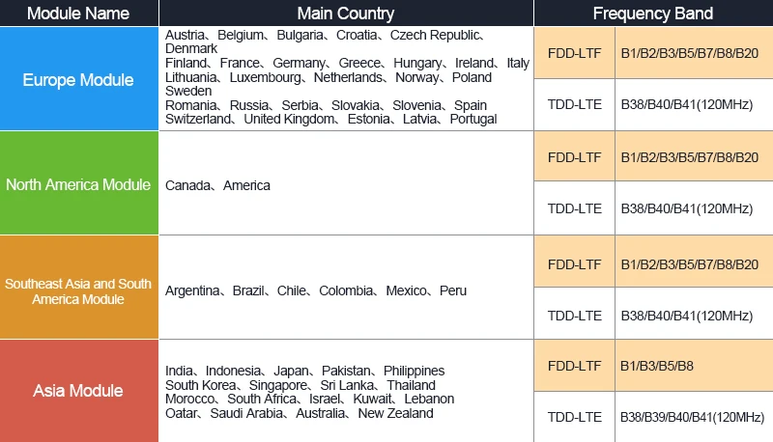This screenshot has height=442, width=773.
Task: Click the Argentina, Brazil, Chile country list
Action: pyautogui.click(x=316, y=290)
